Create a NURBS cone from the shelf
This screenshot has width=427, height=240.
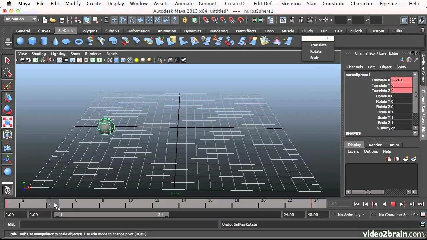55,41
